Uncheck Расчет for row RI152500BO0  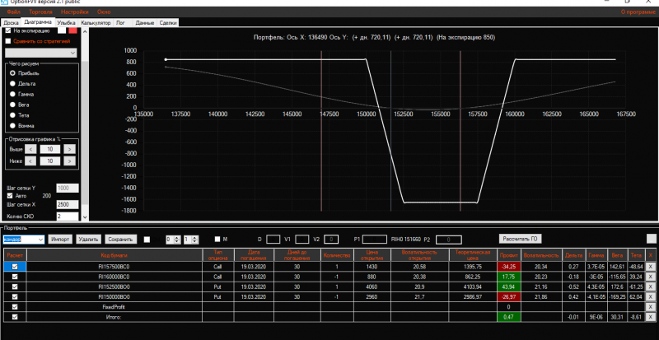click(15, 287)
